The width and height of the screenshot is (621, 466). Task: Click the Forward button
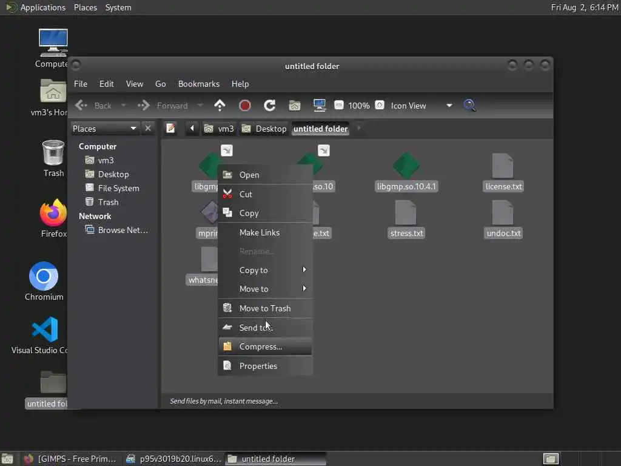(x=163, y=106)
